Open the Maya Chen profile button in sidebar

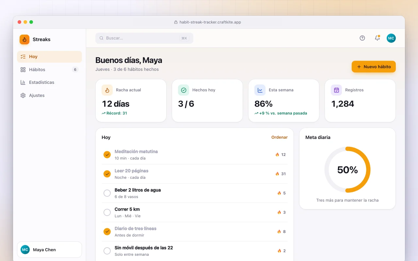pos(49,250)
